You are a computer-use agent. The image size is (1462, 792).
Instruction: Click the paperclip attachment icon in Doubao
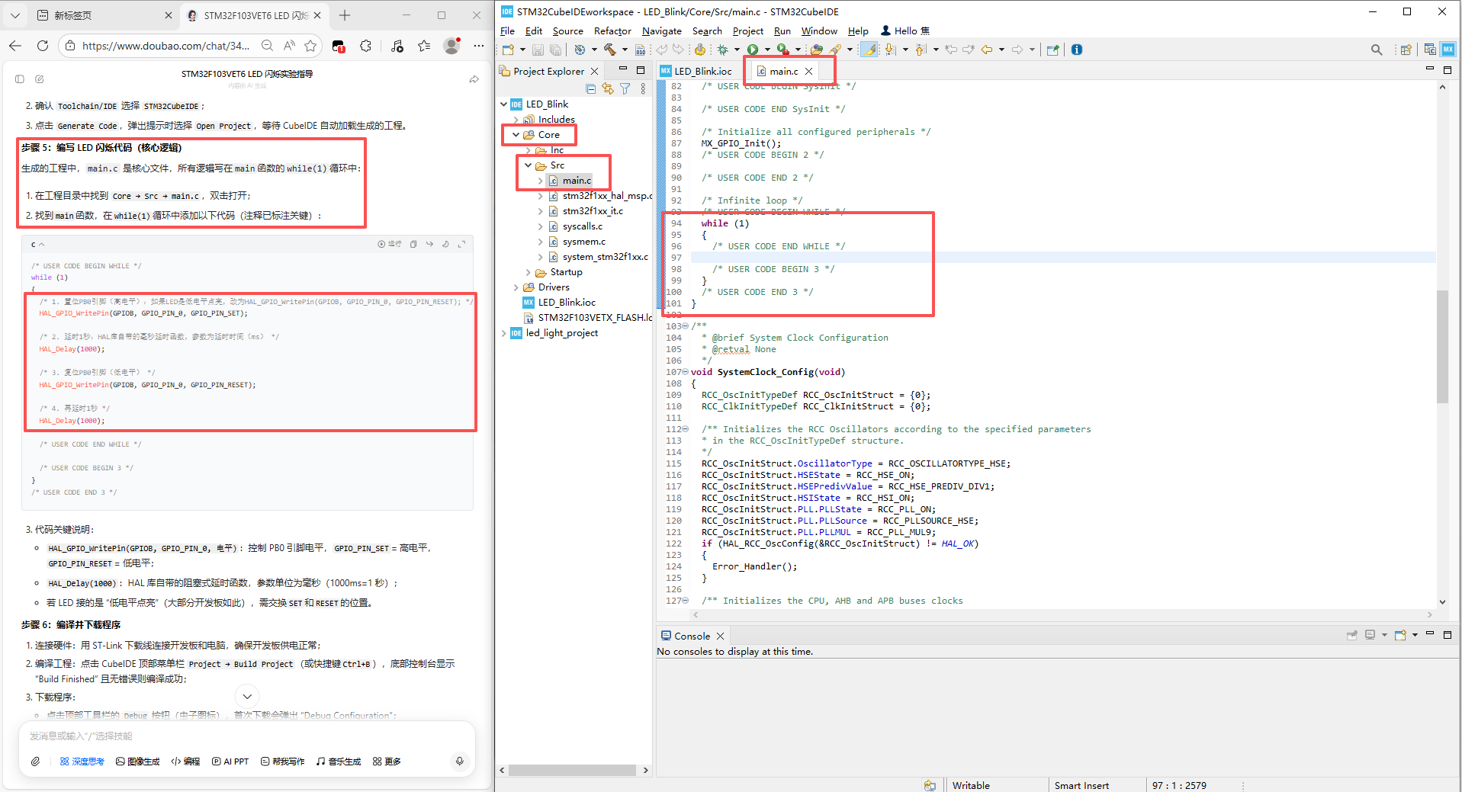point(36,761)
